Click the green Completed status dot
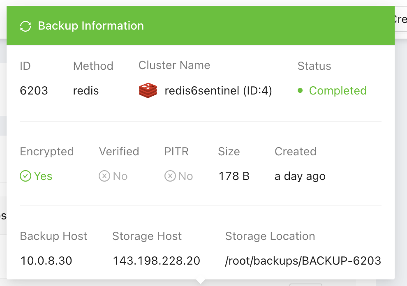 tap(301, 90)
